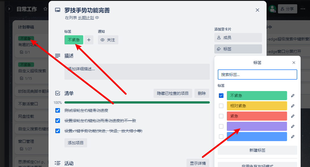
Task: Click the 添加项目 add item button
Action: [x=76, y=143]
